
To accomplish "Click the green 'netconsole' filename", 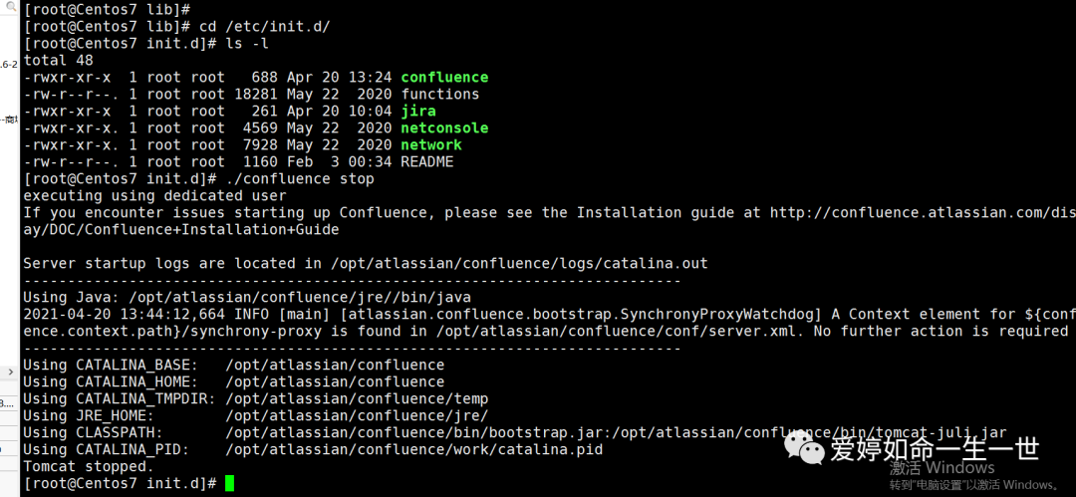I will (x=444, y=128).
